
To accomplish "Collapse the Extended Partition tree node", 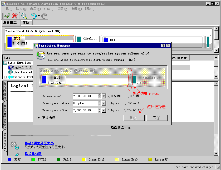I will coord(5,77).
